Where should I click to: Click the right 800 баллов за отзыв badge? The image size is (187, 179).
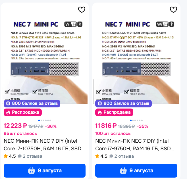pos(123,103)
